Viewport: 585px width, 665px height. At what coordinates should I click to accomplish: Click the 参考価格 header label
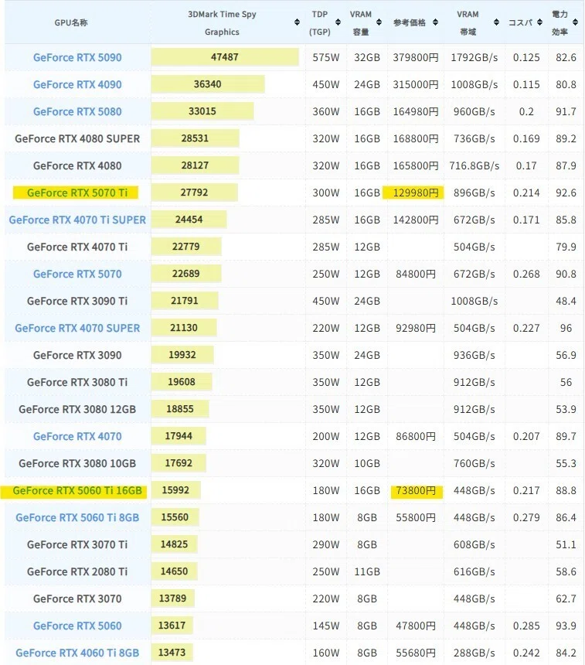[409, 22]
